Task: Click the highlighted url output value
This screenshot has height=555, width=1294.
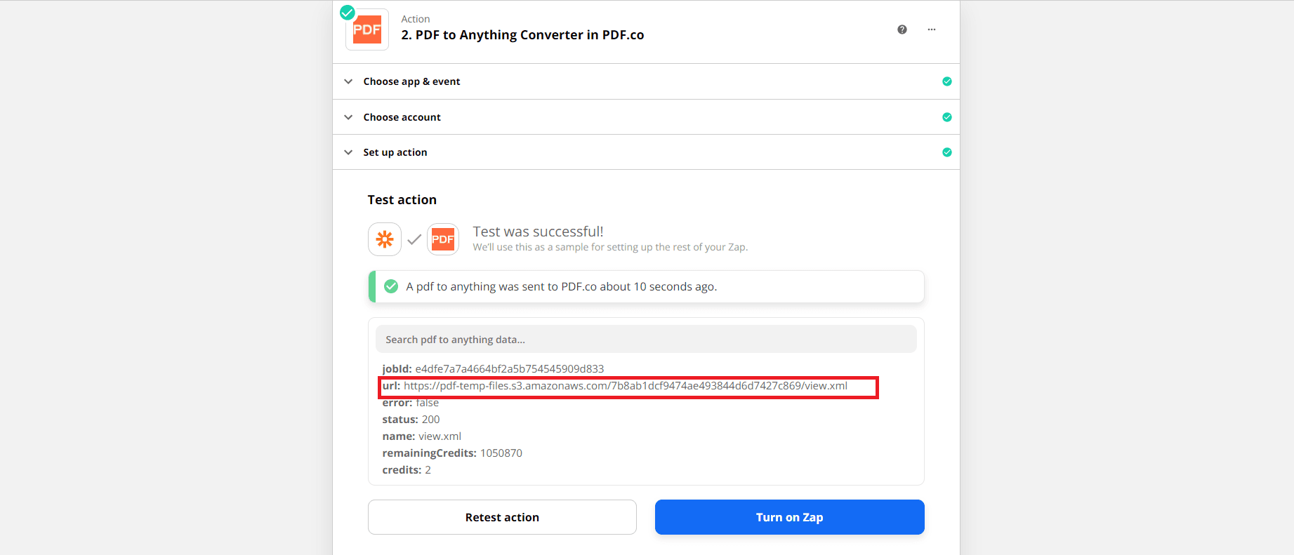Action: pyautogui.click(x=625, y=386)
